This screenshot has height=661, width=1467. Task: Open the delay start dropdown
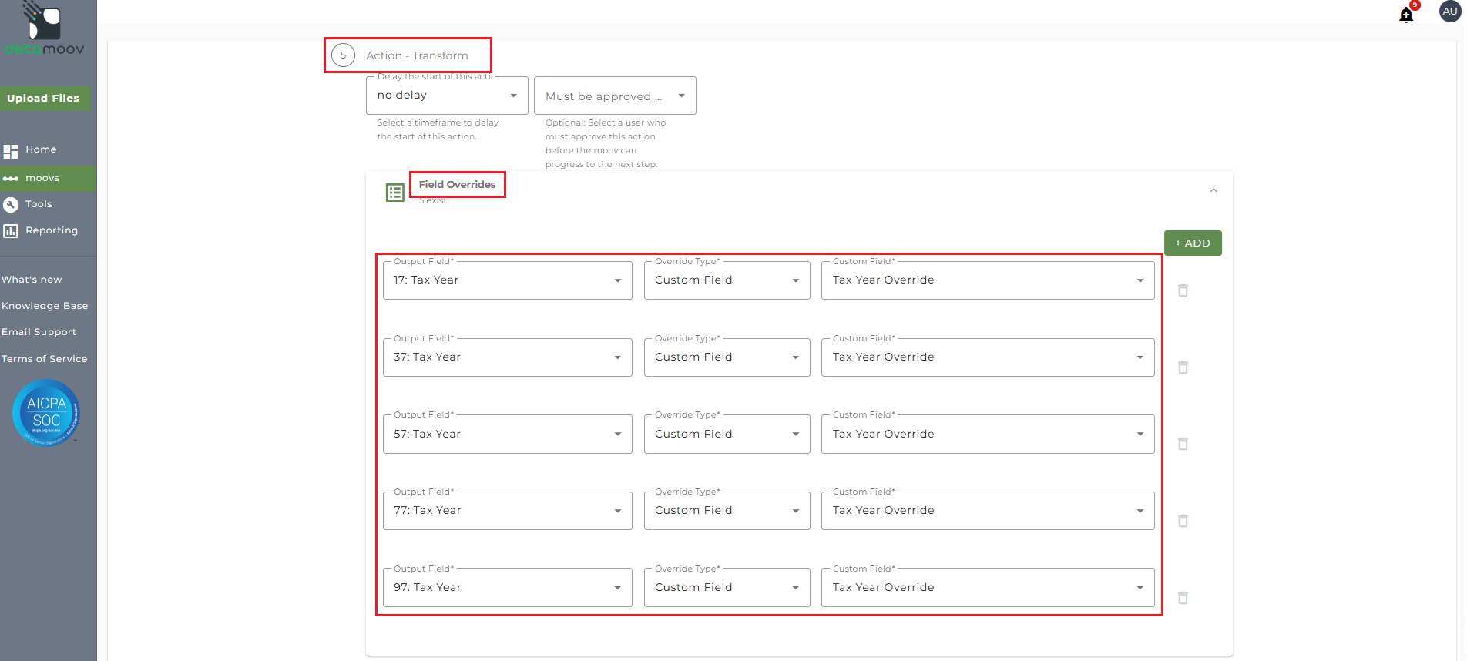(447, 96)
